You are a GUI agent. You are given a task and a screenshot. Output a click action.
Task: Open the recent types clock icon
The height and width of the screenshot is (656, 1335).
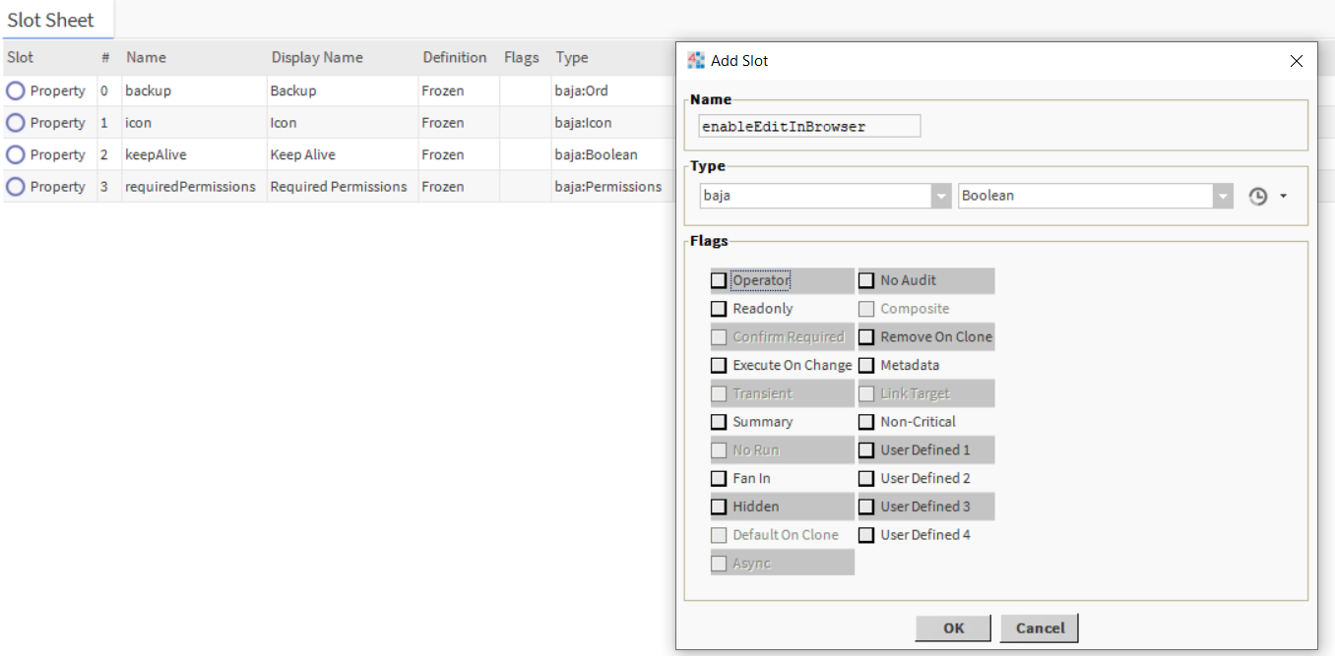click(x=1257, y=197)
